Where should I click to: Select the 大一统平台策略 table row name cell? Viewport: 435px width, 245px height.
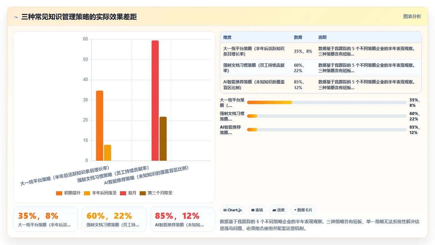(256, 51)
